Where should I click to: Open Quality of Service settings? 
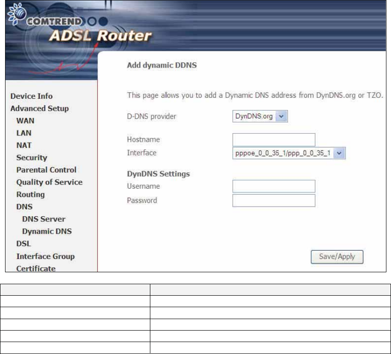50,182
